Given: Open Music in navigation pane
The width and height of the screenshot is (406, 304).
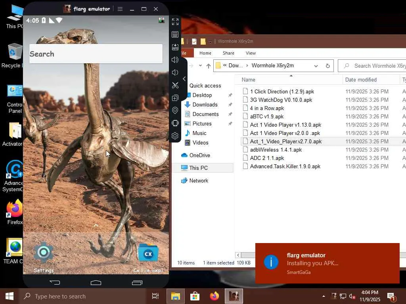Looking at the screenshot, I should [x=199, y=133].
